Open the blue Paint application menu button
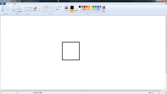 (3, 4)
